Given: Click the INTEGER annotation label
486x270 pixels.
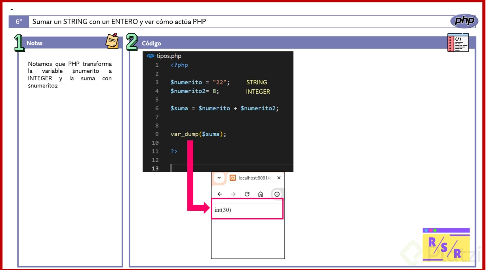Looking at the screenshot, I should [x=258, y=91].
